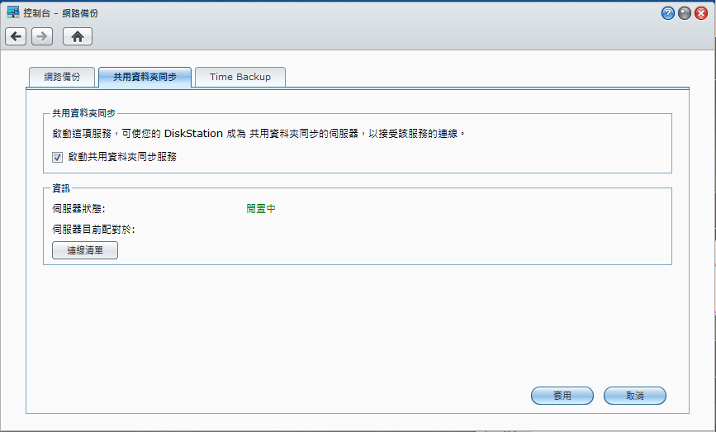Image resolution: width=716 pixels, height=432 pixels.
Task: Click the 資訊 section heading
Action: tap(61, 188)
